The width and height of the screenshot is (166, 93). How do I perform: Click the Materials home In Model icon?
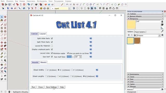point(135,35)
